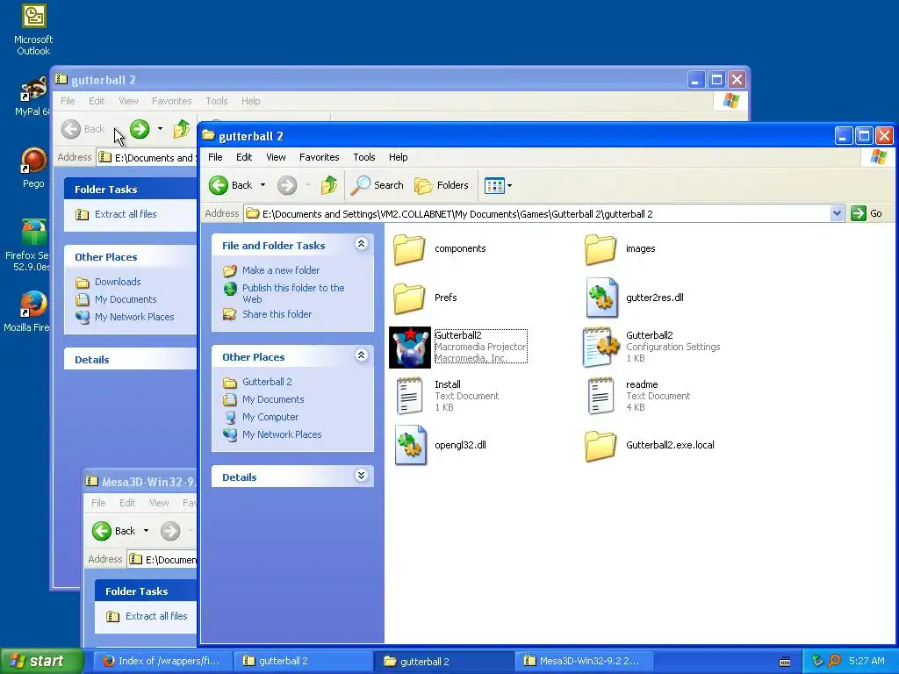This screenshot has height=674, width=899.
Task: Open Downloads in back window Other Places
Action: (x=118, y=282)
